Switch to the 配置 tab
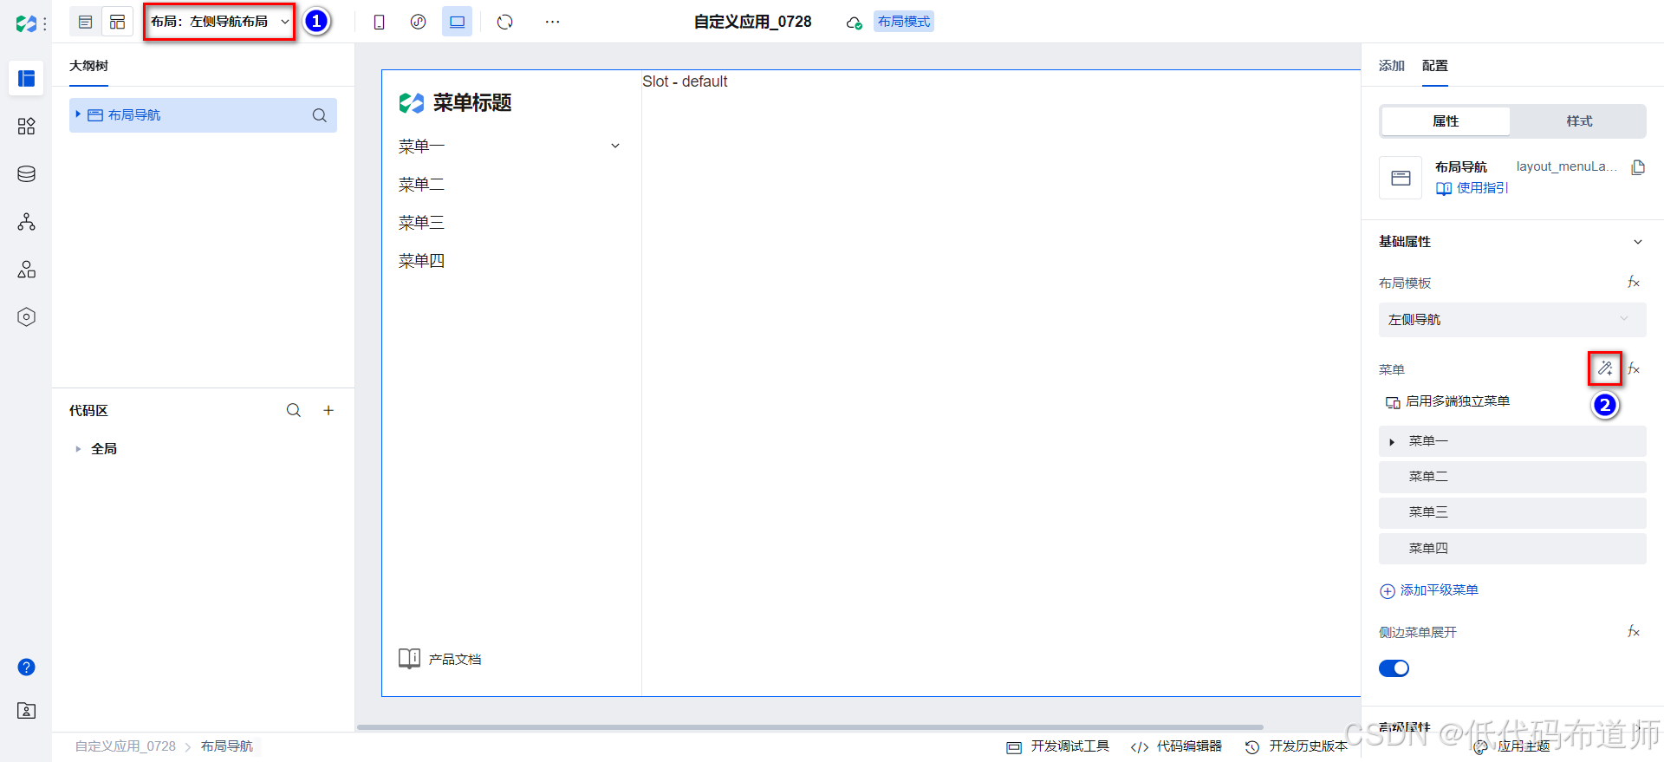The image size is (1664, 762). (x=1435, y=66)
